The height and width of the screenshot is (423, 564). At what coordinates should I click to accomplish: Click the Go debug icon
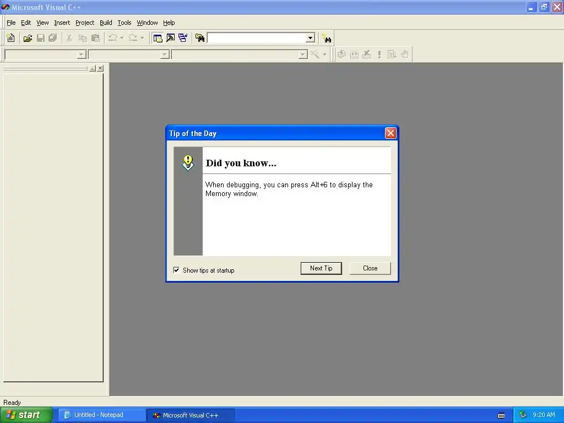pos(392,55)
